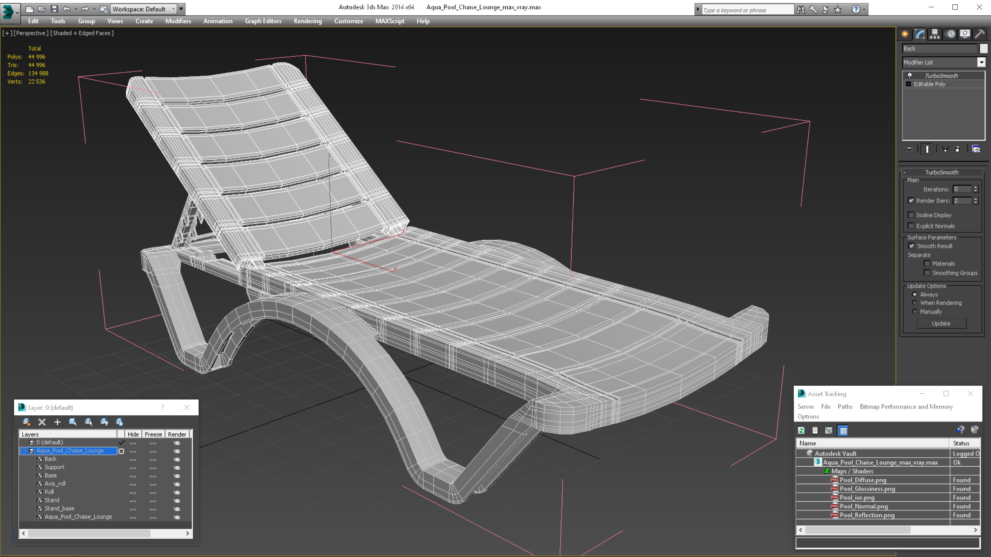Image resolution: width=991 pixels, height=557 pixels.
Task: Open Bitmap Performance and Memory menu
Action: tap(906, 406)
